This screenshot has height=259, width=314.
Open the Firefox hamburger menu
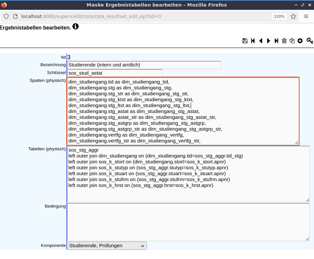point(306,16)
